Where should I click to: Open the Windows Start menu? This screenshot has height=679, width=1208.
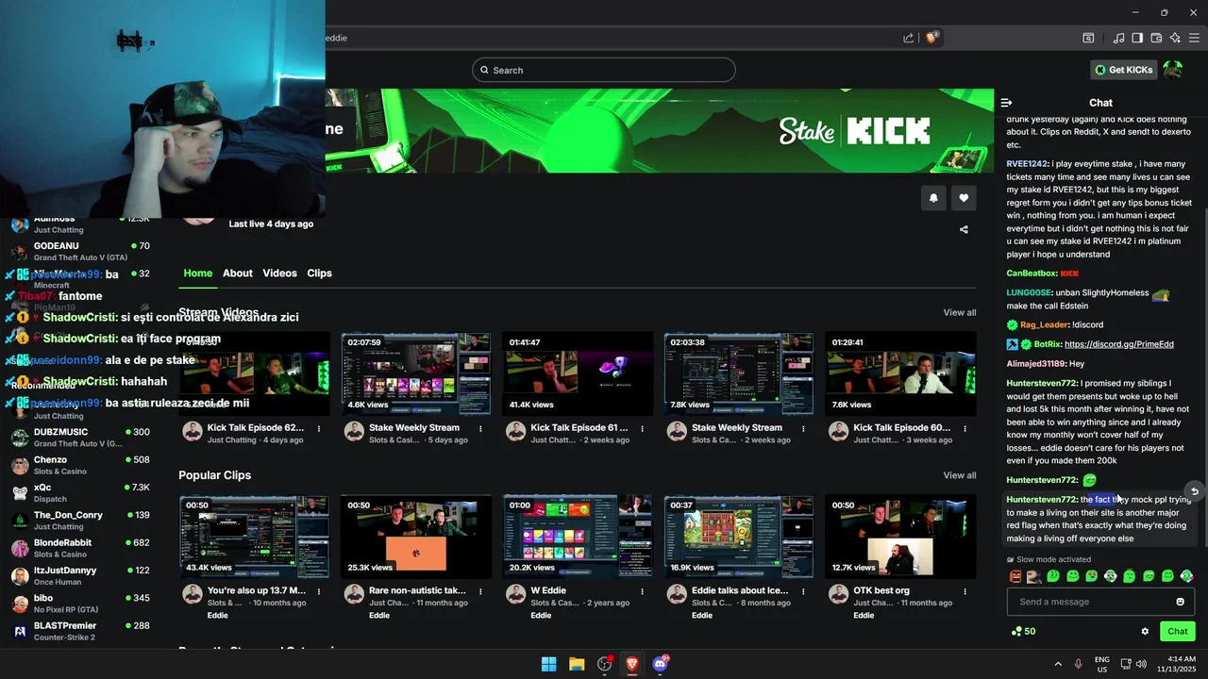coord(548,664)
